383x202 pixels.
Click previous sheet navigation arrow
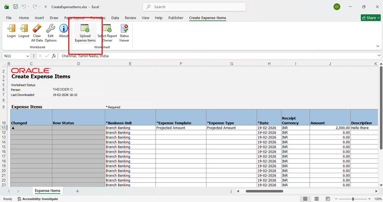click(x=9, y=191)
